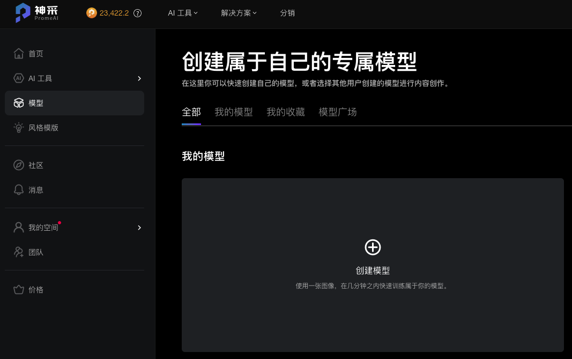
Task: Select the cube icon for 模型
Action: click(x=19, y=103)
